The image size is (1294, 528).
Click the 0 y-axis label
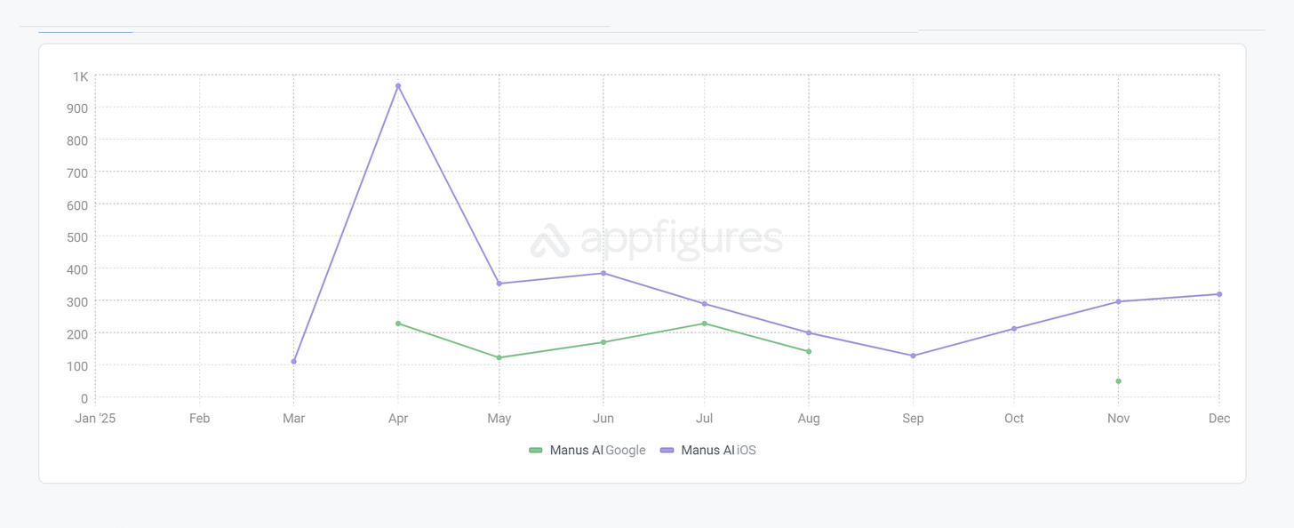coord(84,398)
